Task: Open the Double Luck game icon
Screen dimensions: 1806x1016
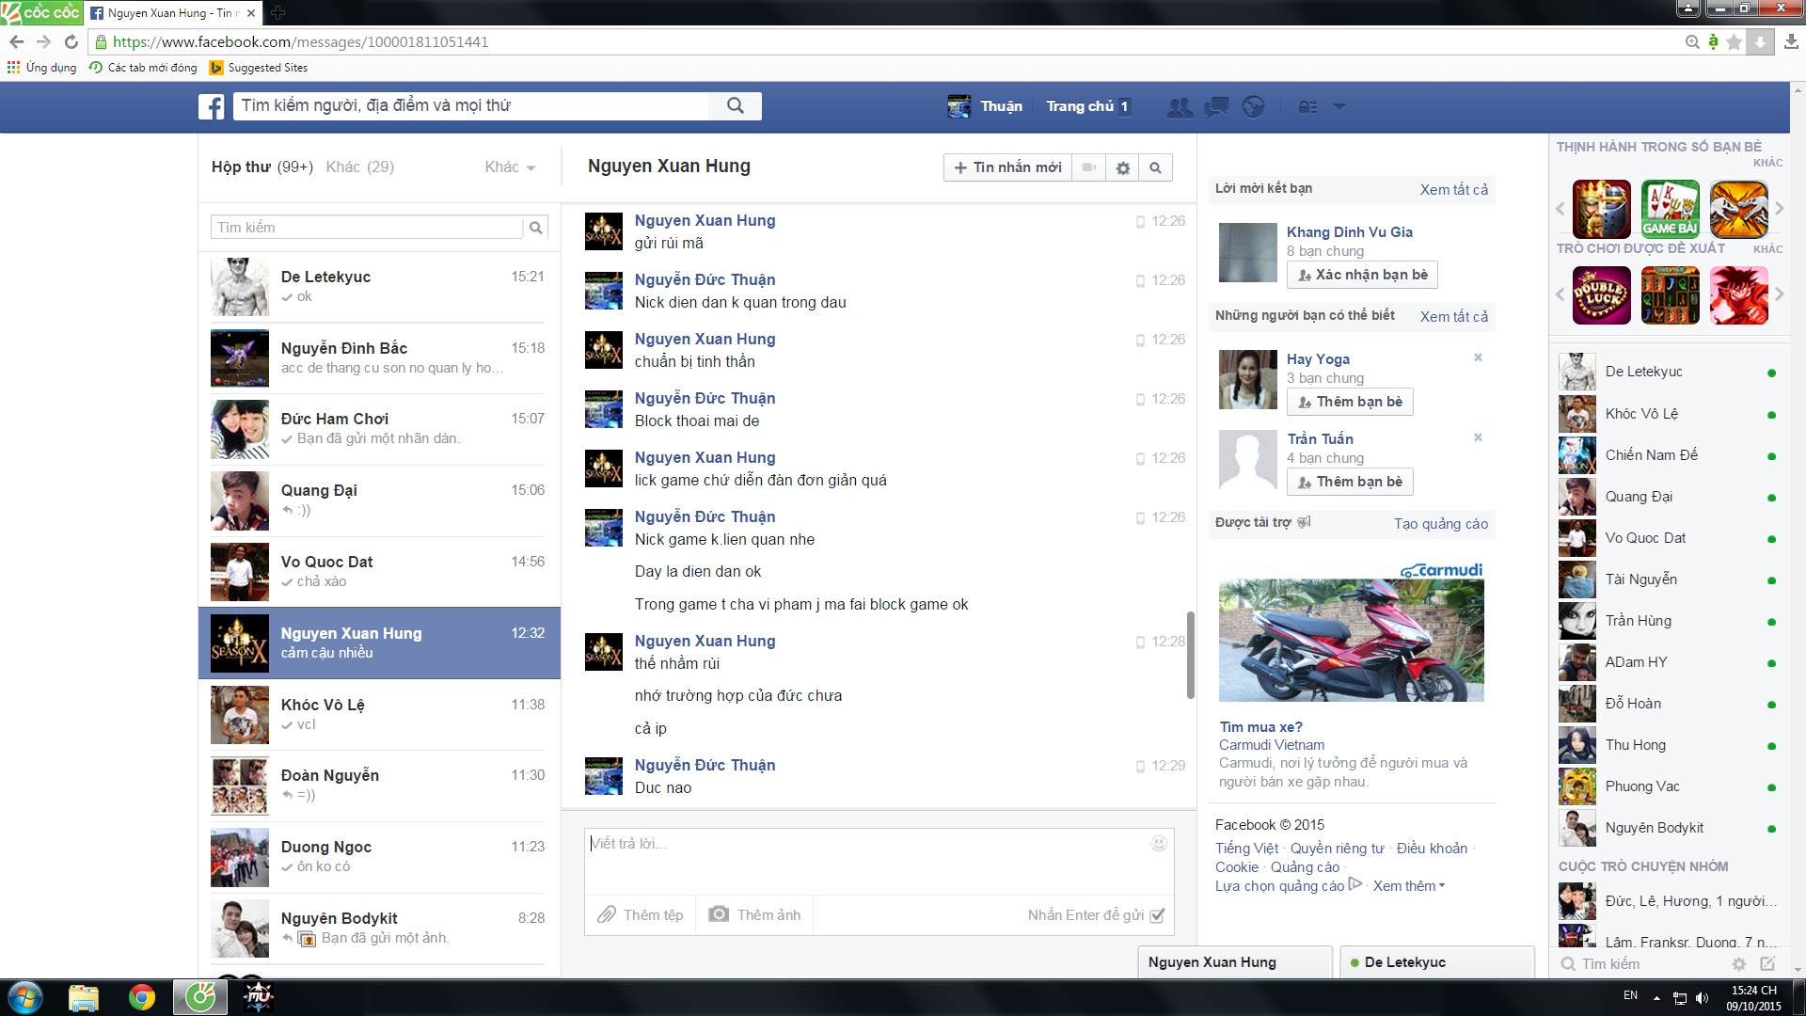Action: click(x=1601, y=295)
